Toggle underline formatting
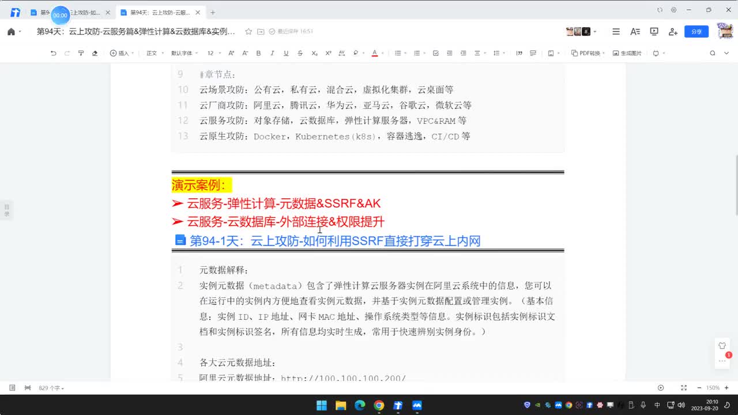The width and height of the screenshot is (738, 415). click(x=286, y=53)
